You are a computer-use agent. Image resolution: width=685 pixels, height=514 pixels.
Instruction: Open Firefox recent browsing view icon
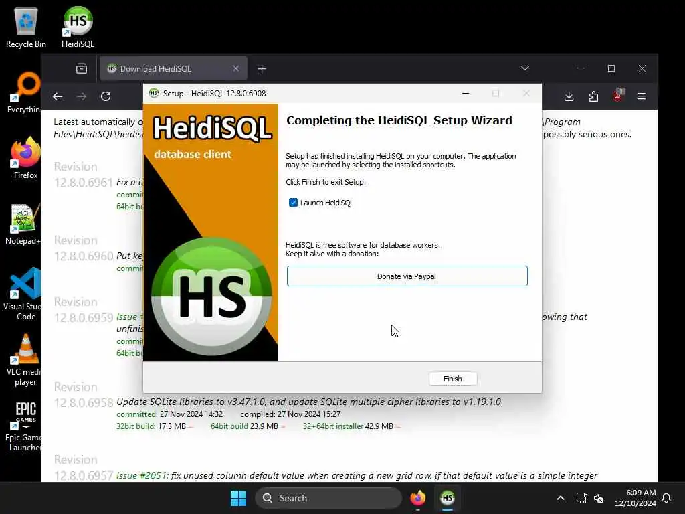(x=82, y=69)
